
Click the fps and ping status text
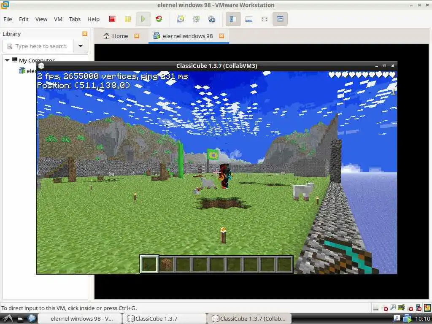(x=112, y=76)
